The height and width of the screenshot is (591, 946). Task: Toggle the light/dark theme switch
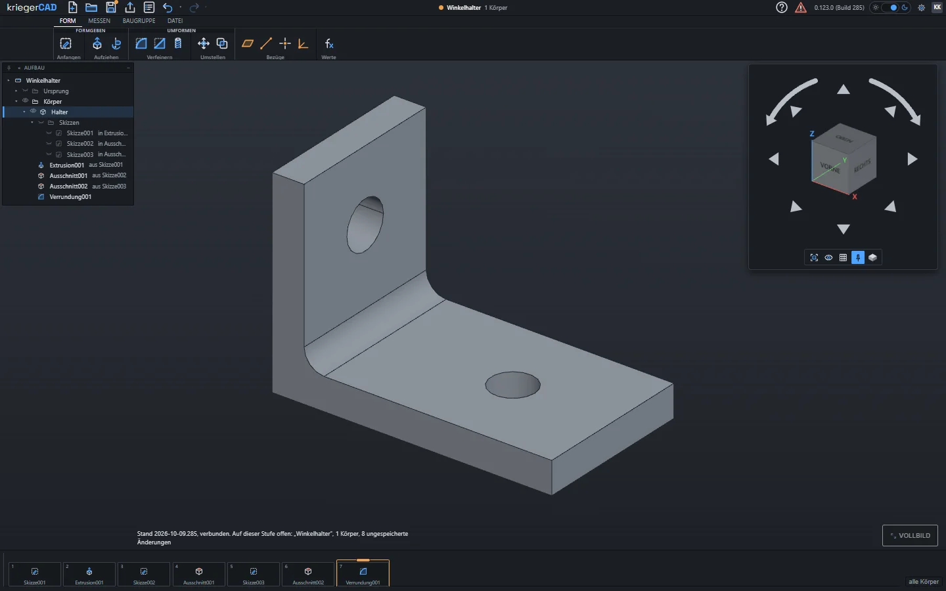pos(890,7)
